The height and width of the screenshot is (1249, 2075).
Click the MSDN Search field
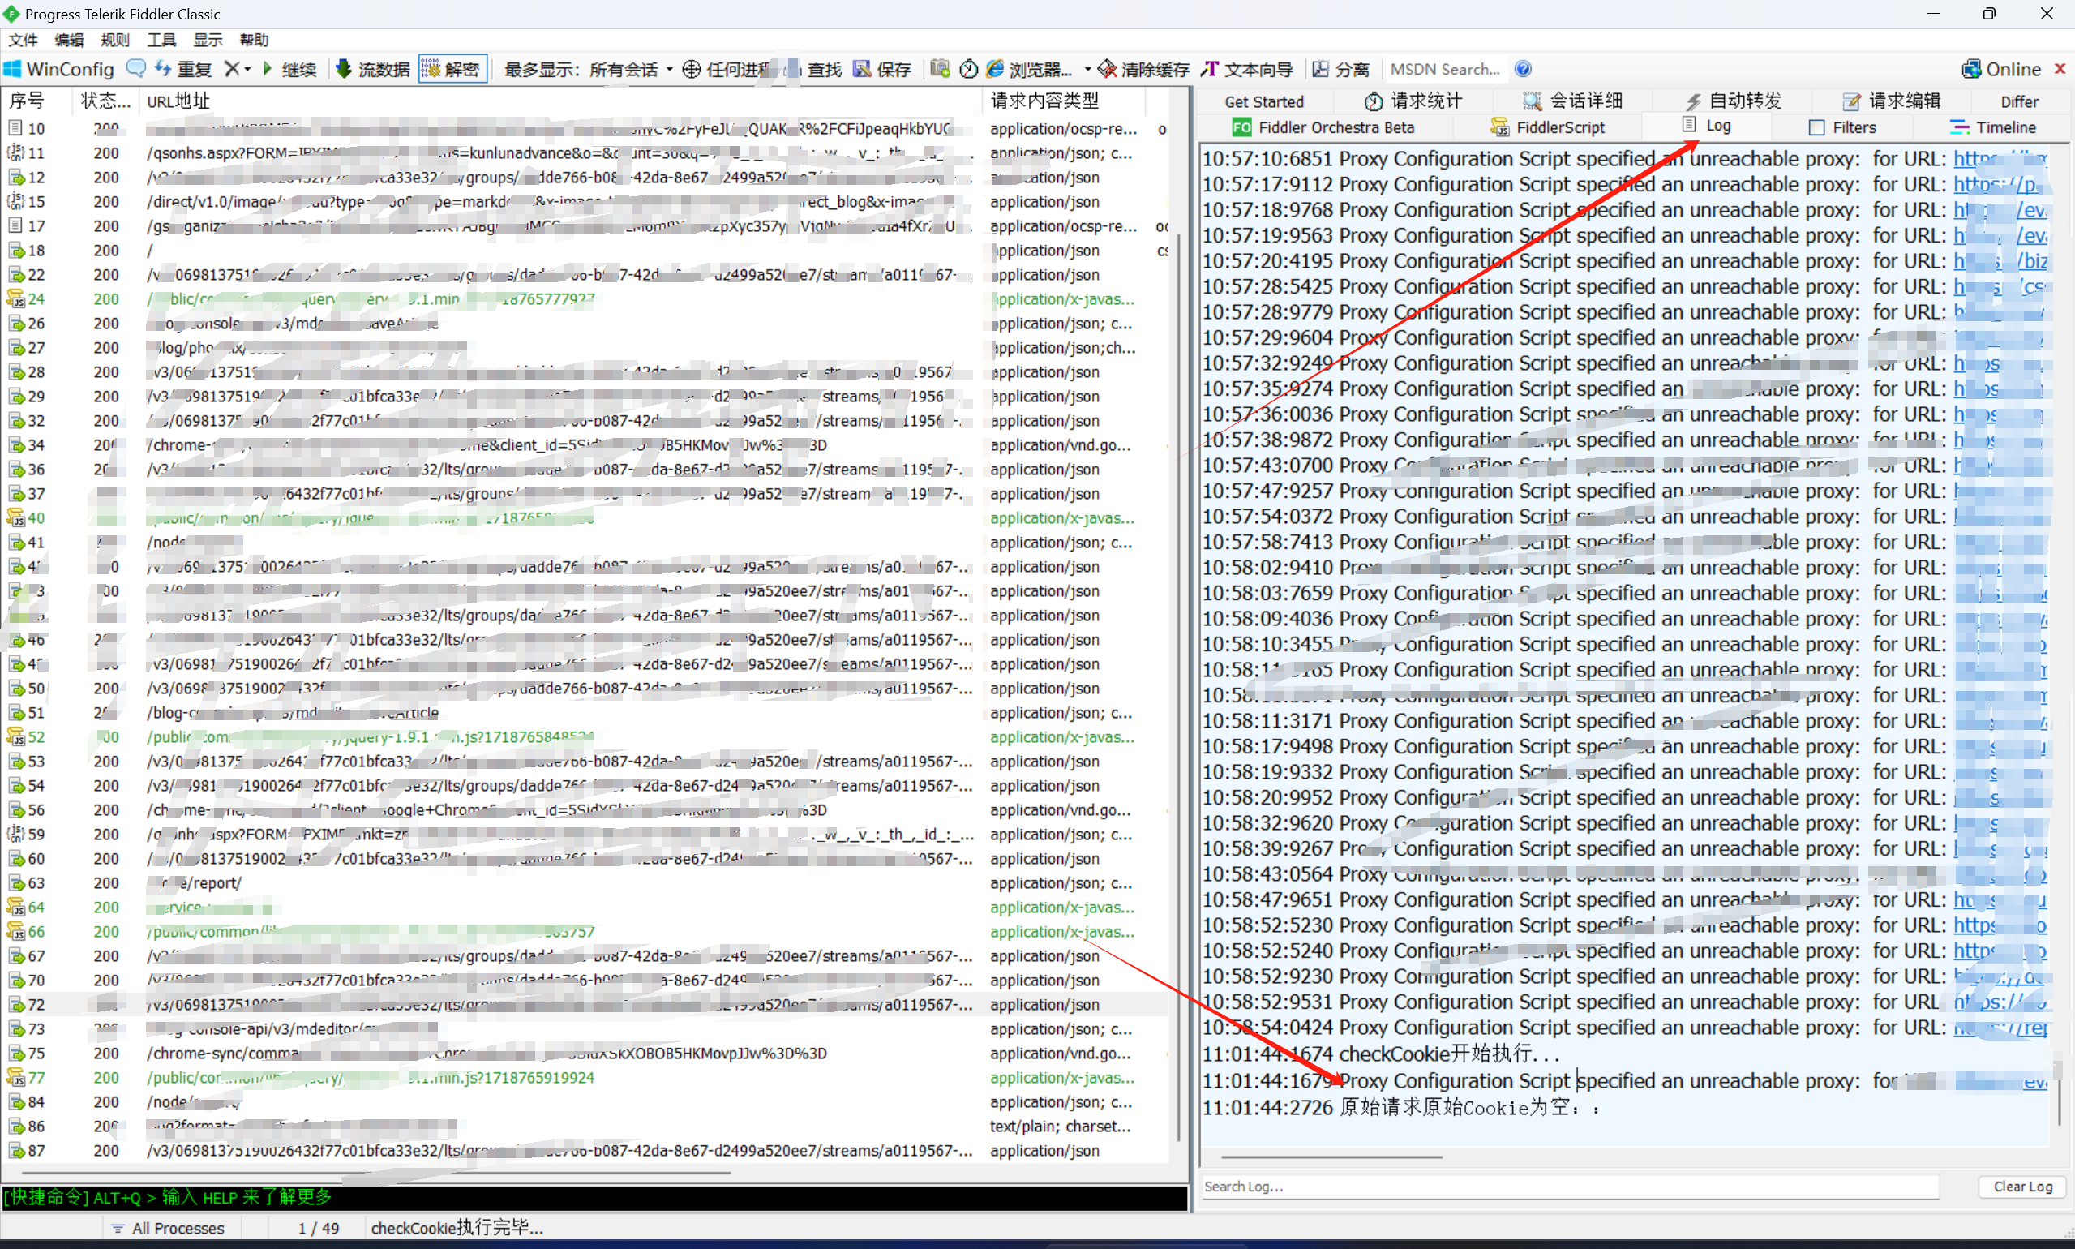tap(1445, 69)
